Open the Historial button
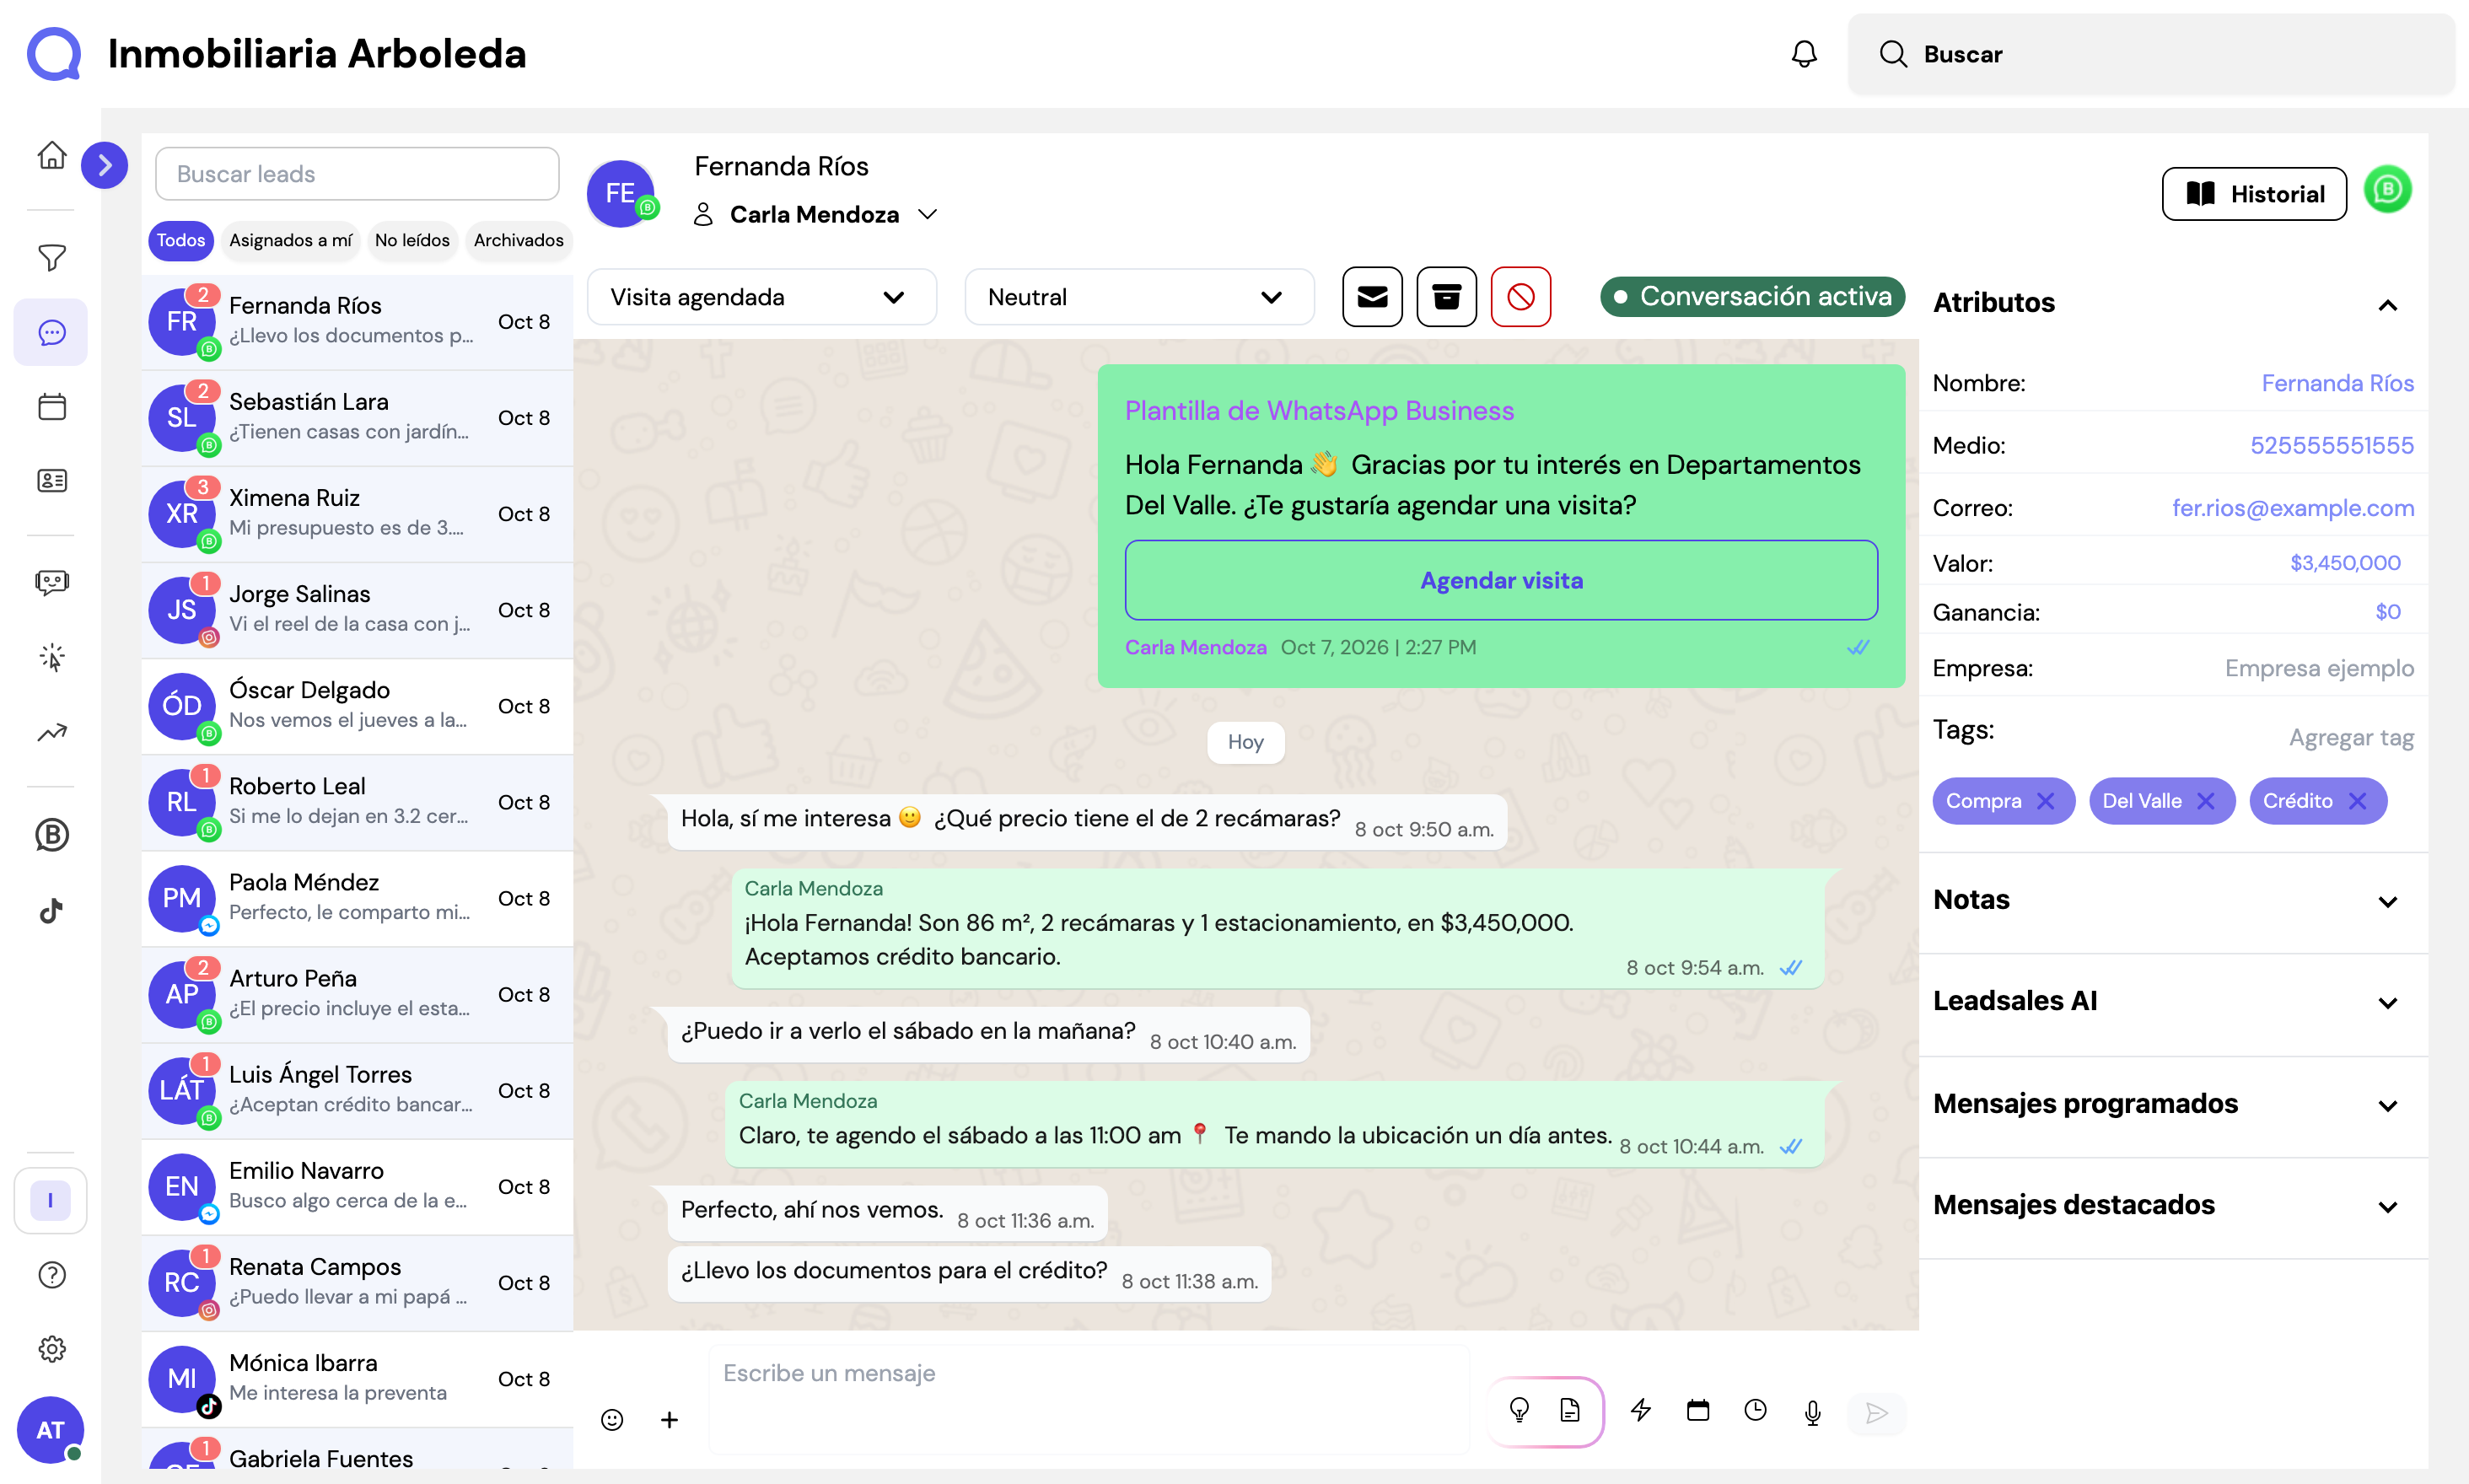The image size is (2469, 1484). click(x=2254, y=194)
